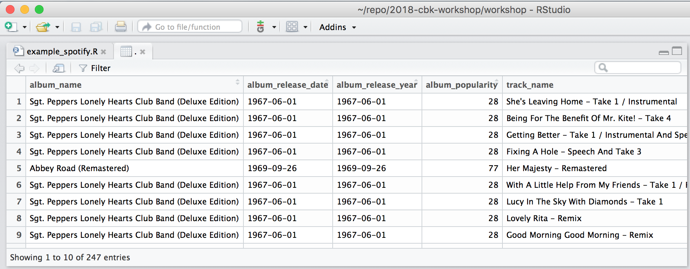Click the popularity value 77
Viewport: 690px width, 269px height.
coord(493,168)
